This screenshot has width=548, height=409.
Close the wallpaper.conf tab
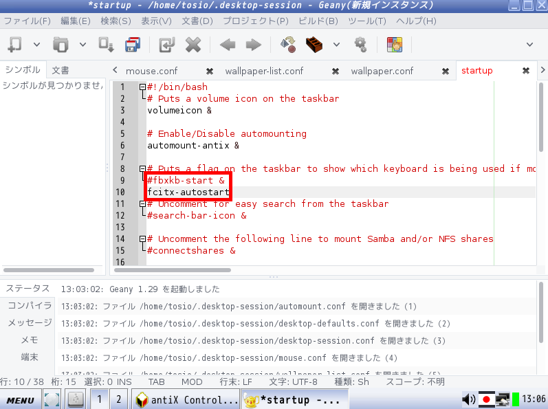point(446,71)
